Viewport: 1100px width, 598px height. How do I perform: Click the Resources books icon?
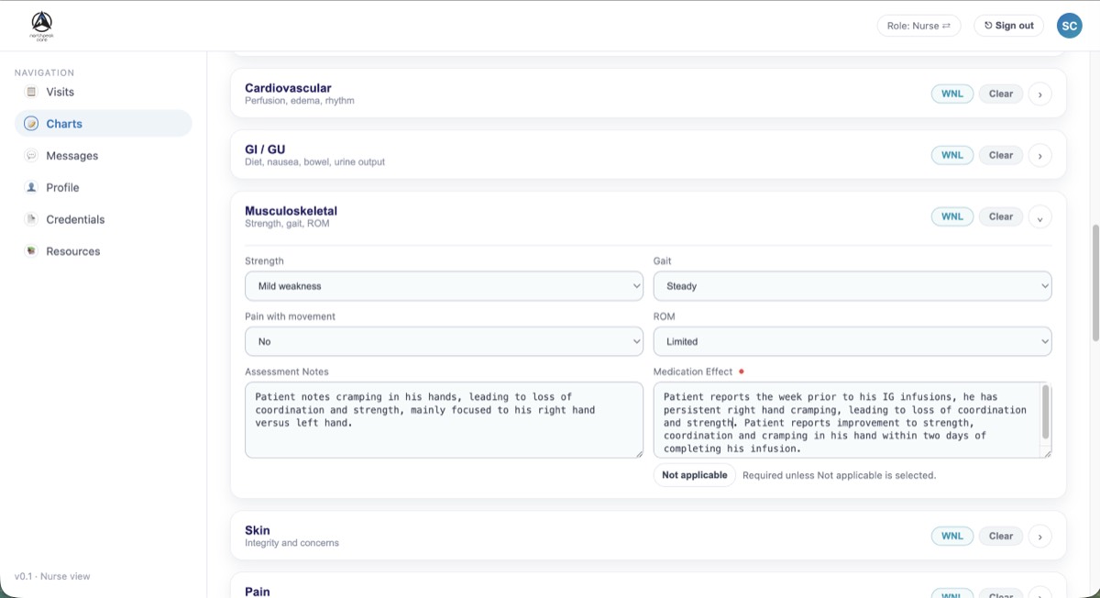(31, 250)
